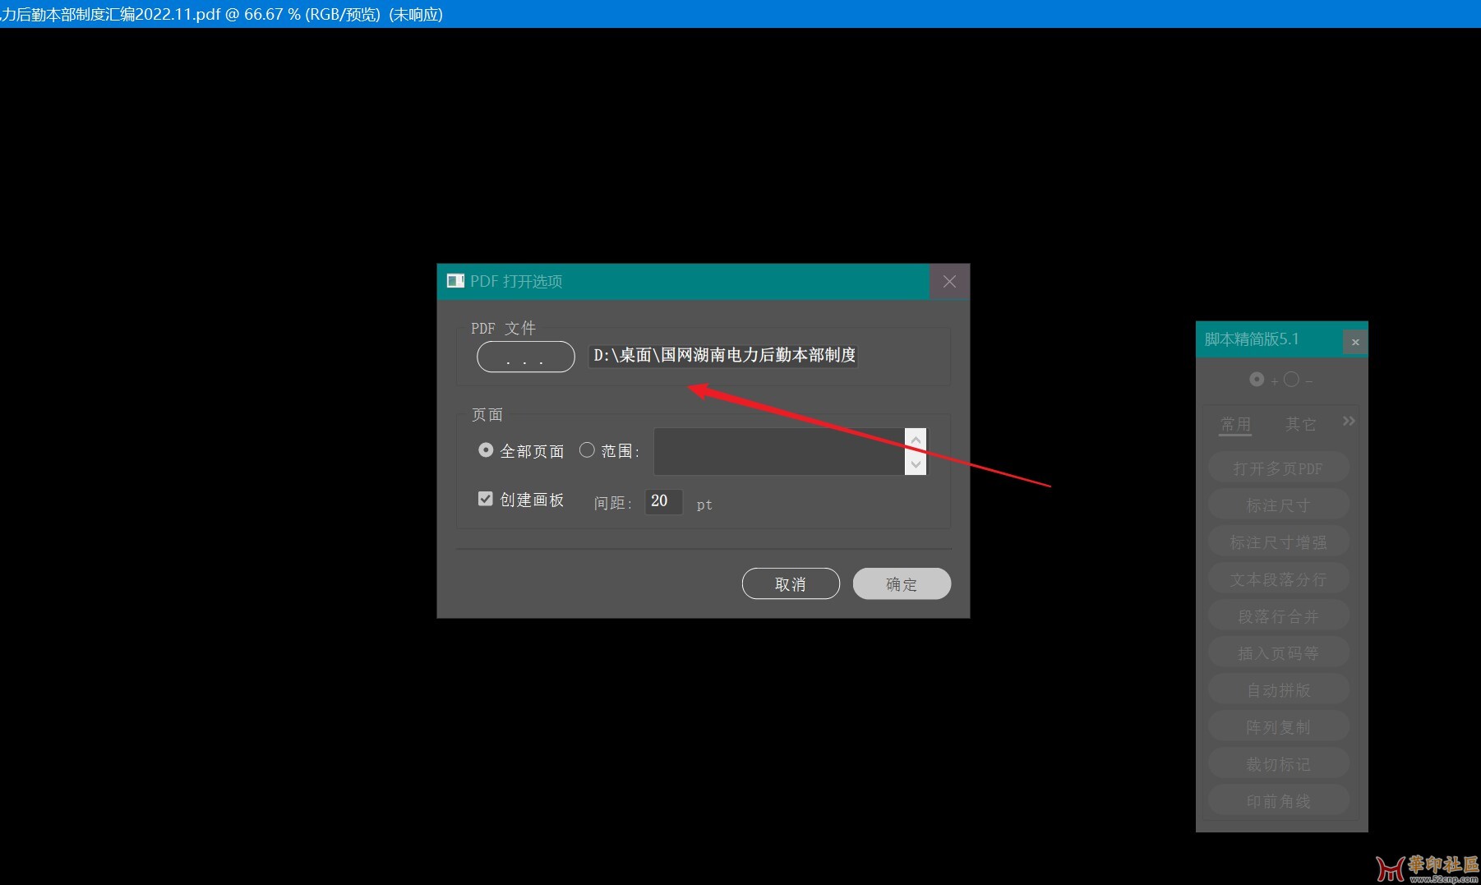1481x885 pixels.
Task: Click the 取消 button
Action: click(791, 583)
